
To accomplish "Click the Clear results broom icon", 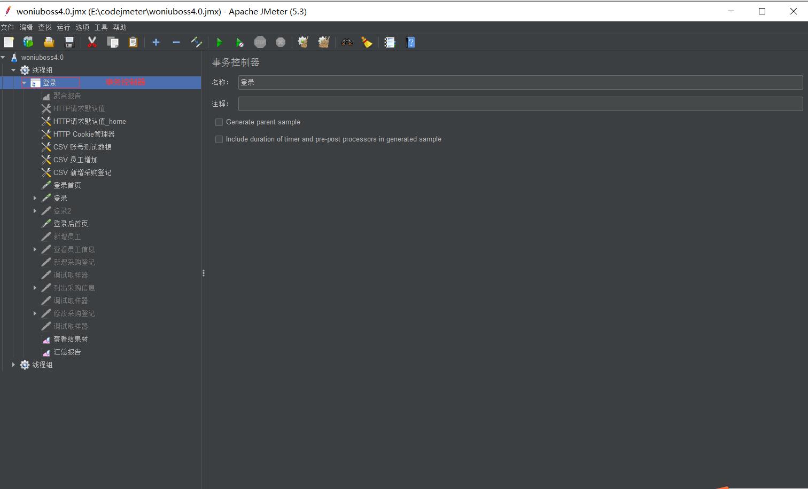I will pos(303,42).
